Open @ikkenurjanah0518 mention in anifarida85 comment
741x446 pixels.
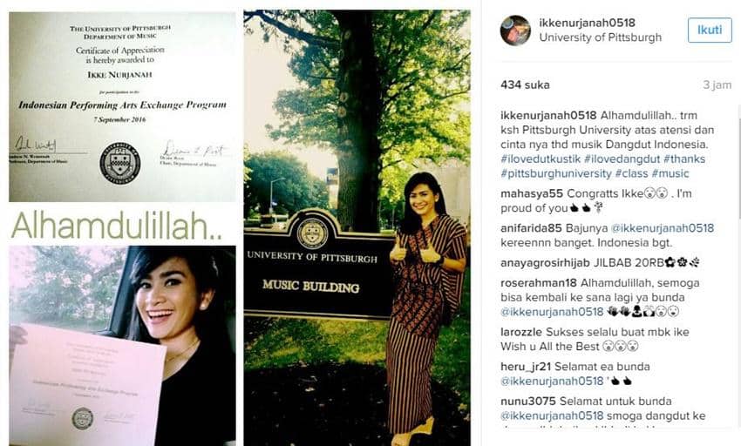(x=663, y=228)
